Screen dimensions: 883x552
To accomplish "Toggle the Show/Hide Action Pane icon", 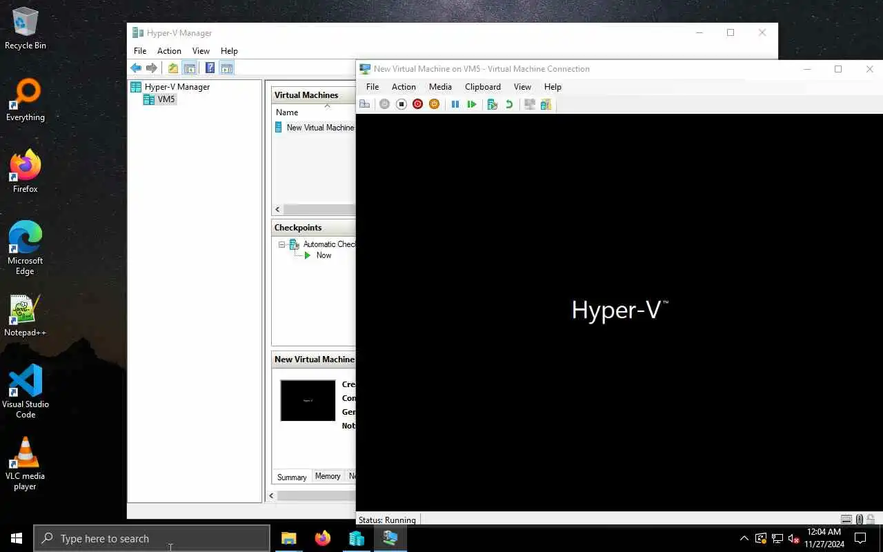I will (226, 68).
